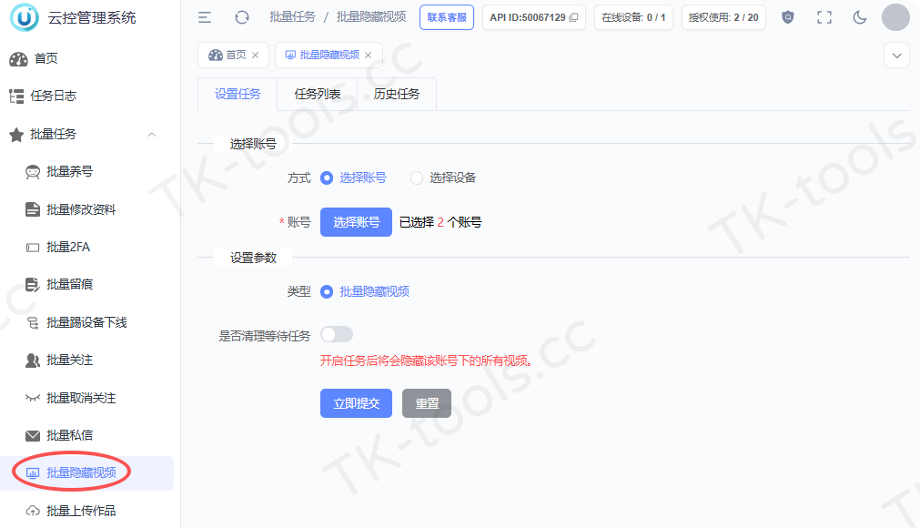920x528 pixels.
Task: Switch to dark mode with moon icon
Action: click(x=860, y=17)
